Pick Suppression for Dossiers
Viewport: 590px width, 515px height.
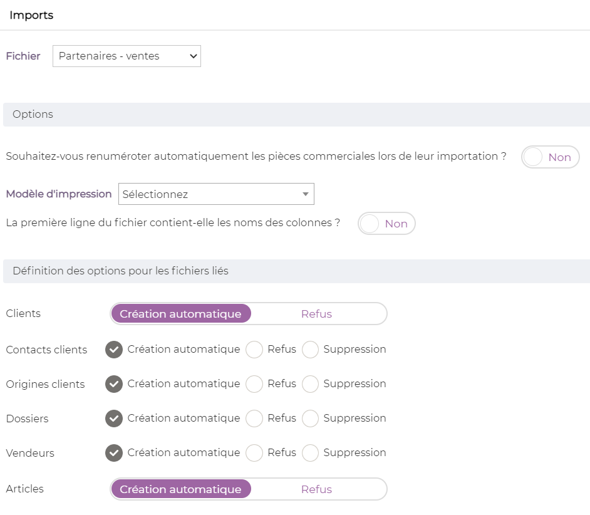point(311,419)
